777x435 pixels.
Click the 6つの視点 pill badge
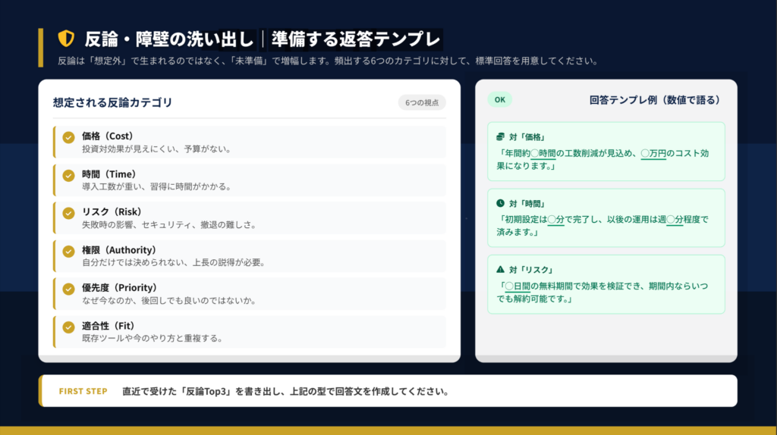[x=421, y=103]
